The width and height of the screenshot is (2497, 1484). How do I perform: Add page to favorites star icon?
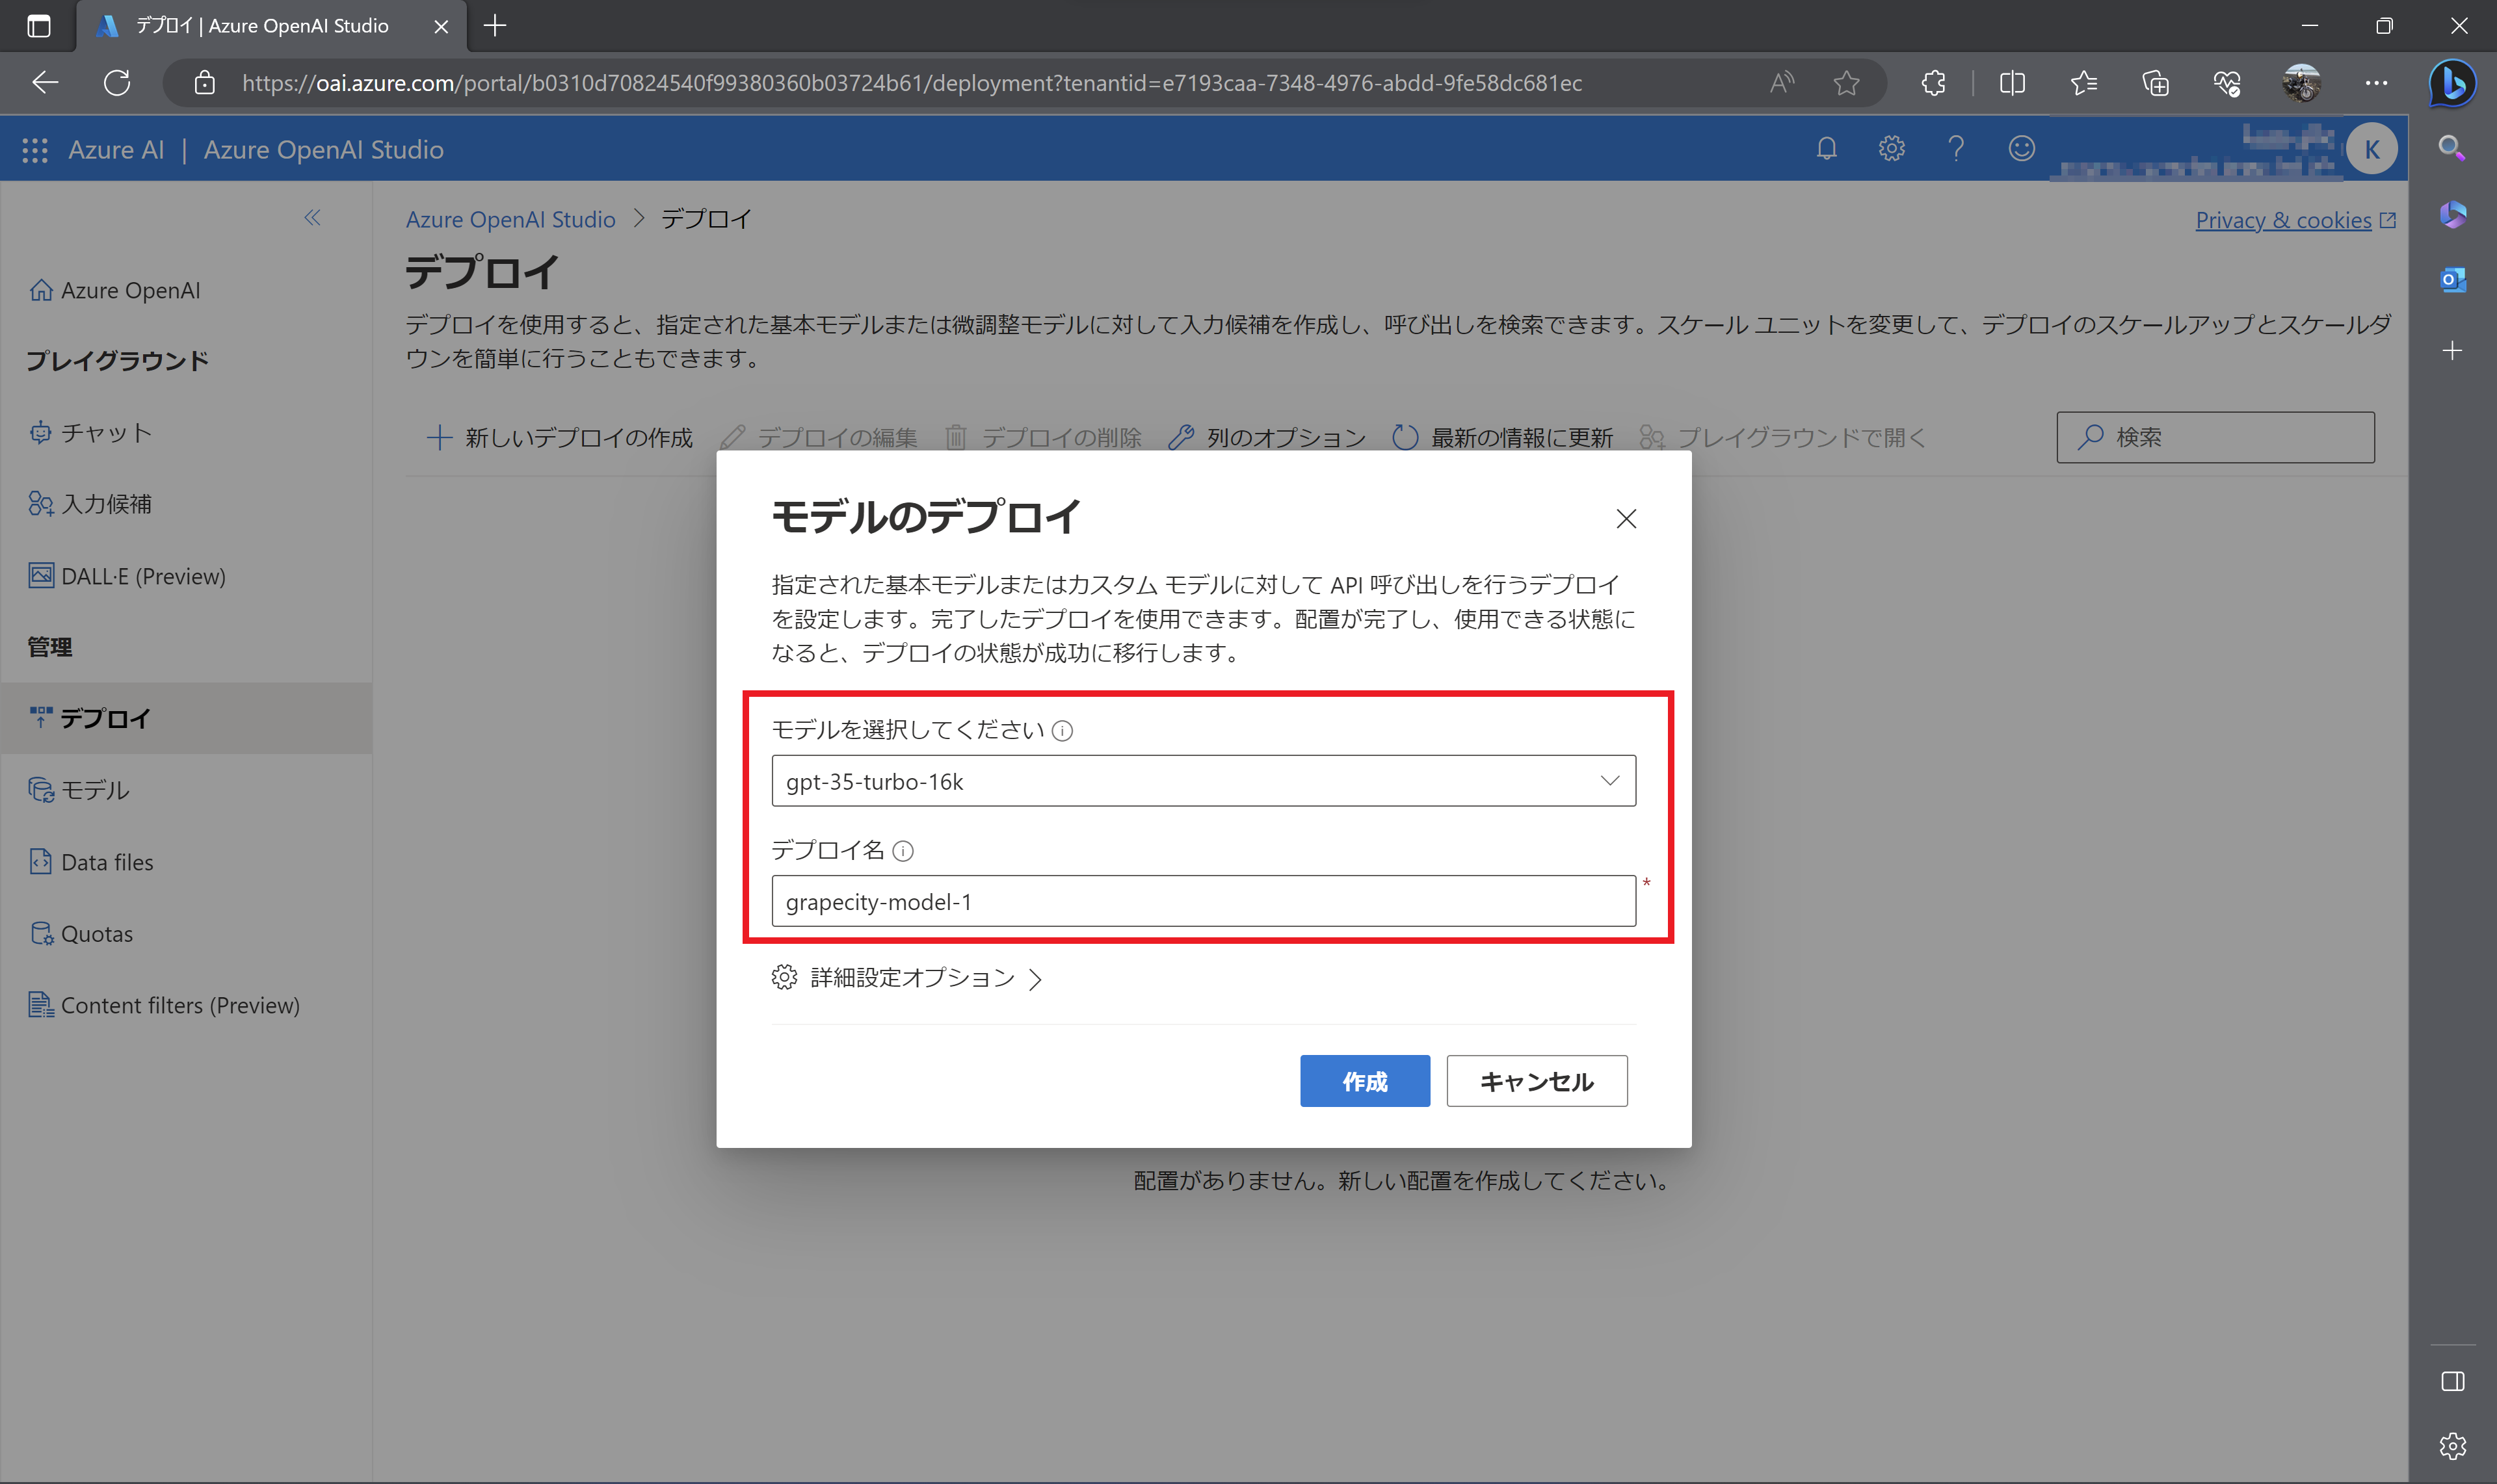pos(1847,82)
